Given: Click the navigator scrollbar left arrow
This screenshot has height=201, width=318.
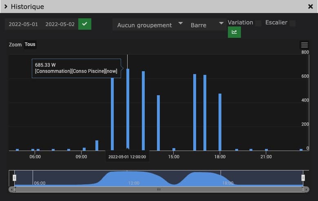Looking at the screenshot, I should (11, 190).
